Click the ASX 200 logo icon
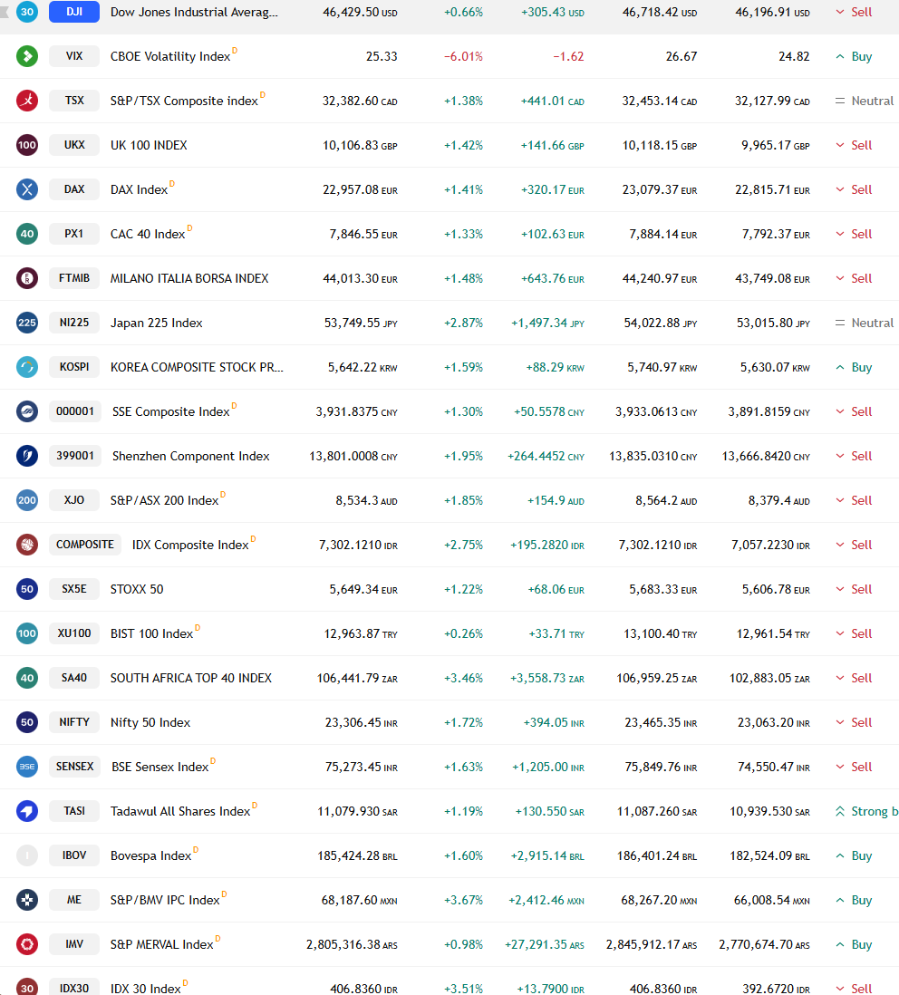899x995 pixels. [26, 500]
